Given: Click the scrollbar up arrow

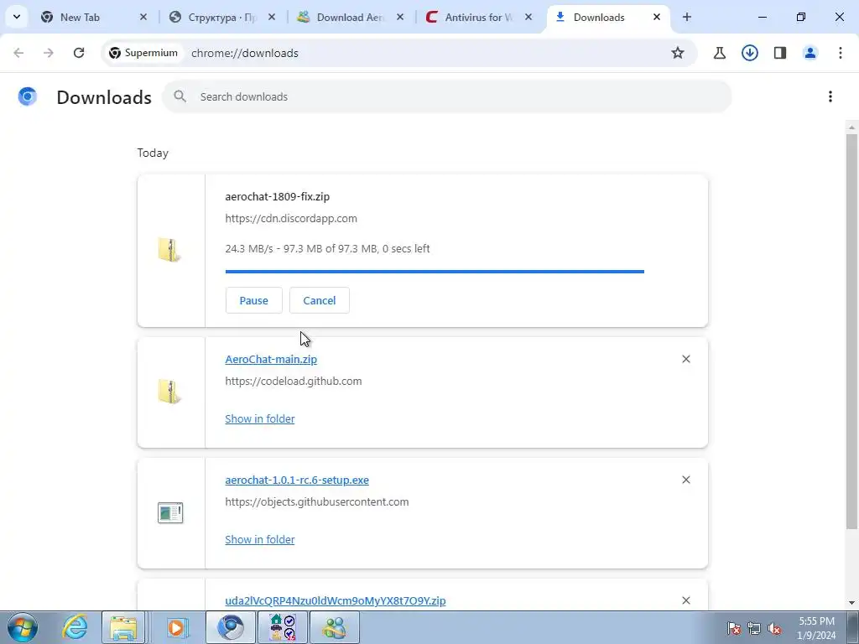Looking at the screenshot, I should [x=851, y=127].
